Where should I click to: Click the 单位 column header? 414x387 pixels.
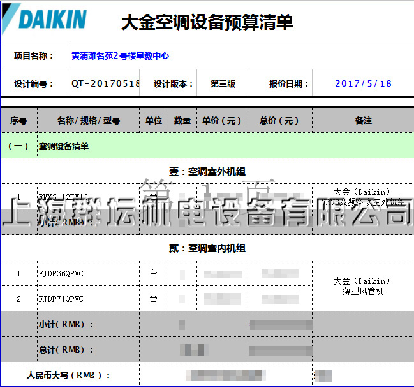point(154,121)
